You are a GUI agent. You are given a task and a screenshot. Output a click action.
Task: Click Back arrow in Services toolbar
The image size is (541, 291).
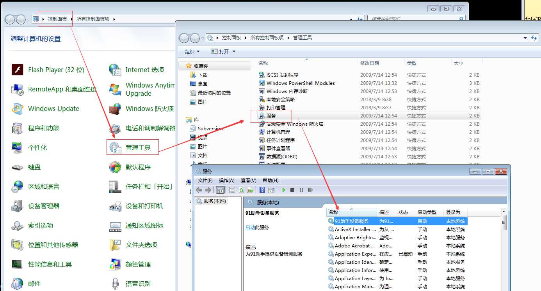click(199, 190)
